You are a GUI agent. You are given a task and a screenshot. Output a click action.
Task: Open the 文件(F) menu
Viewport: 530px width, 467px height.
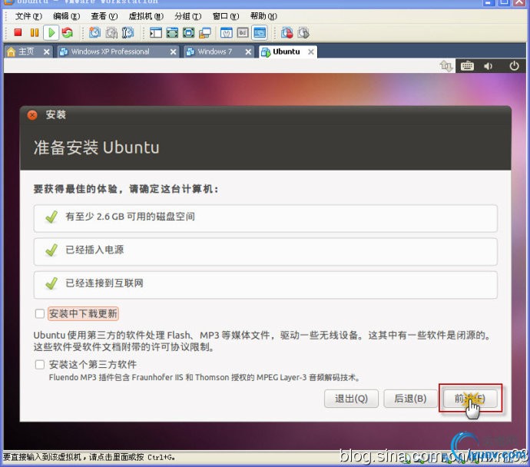[x=28, y=16]
